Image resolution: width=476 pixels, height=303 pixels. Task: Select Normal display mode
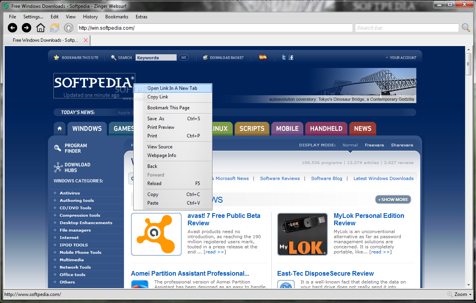click(x=350, y=145)
